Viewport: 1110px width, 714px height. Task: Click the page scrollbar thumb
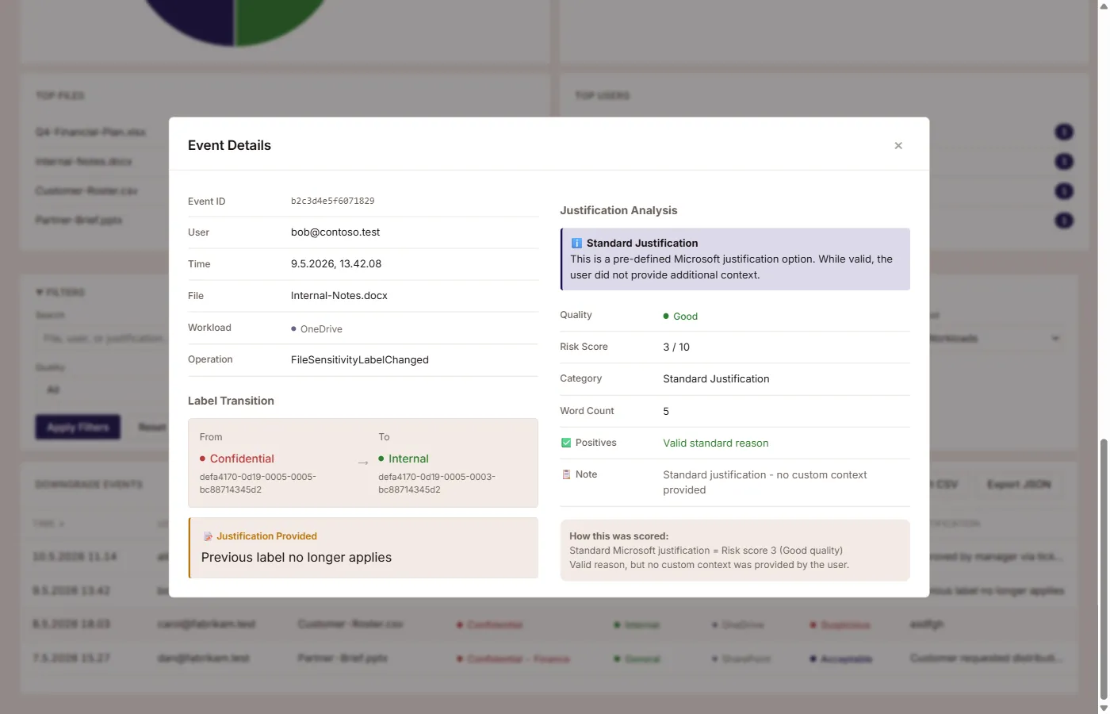click(x=1103, y=568)
